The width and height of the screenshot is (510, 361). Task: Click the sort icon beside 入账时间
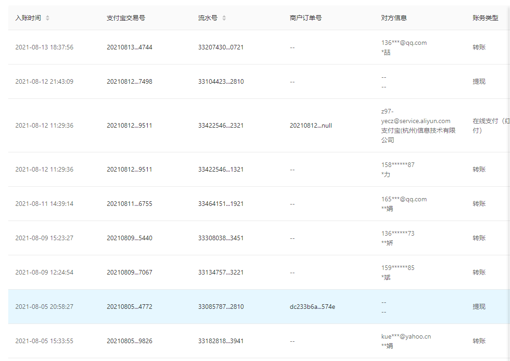coord(48,18)
